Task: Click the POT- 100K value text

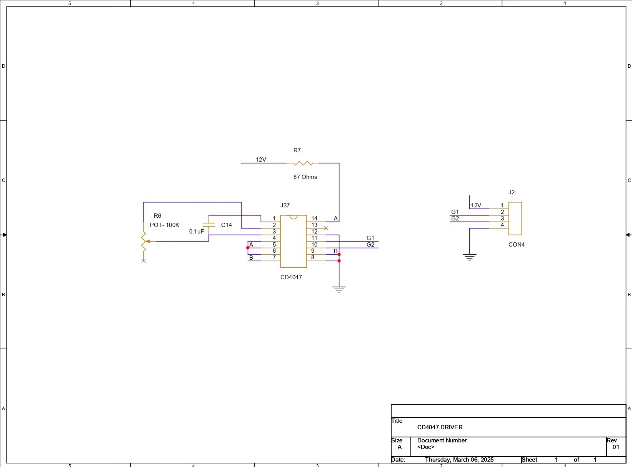Action: 164,225
